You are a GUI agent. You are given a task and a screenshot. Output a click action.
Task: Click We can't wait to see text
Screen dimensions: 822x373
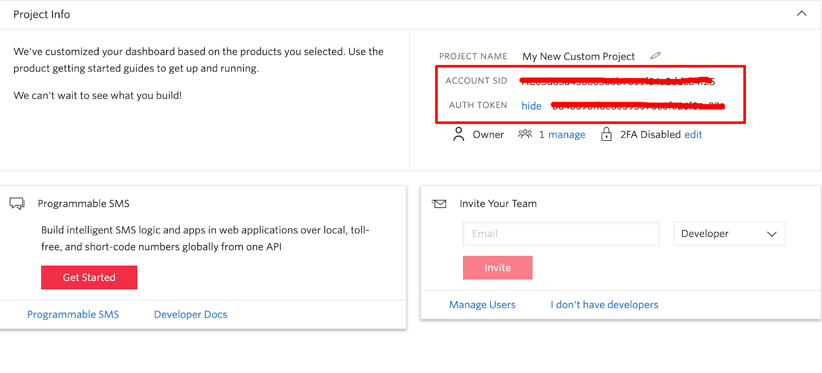[x=98, y=96]
